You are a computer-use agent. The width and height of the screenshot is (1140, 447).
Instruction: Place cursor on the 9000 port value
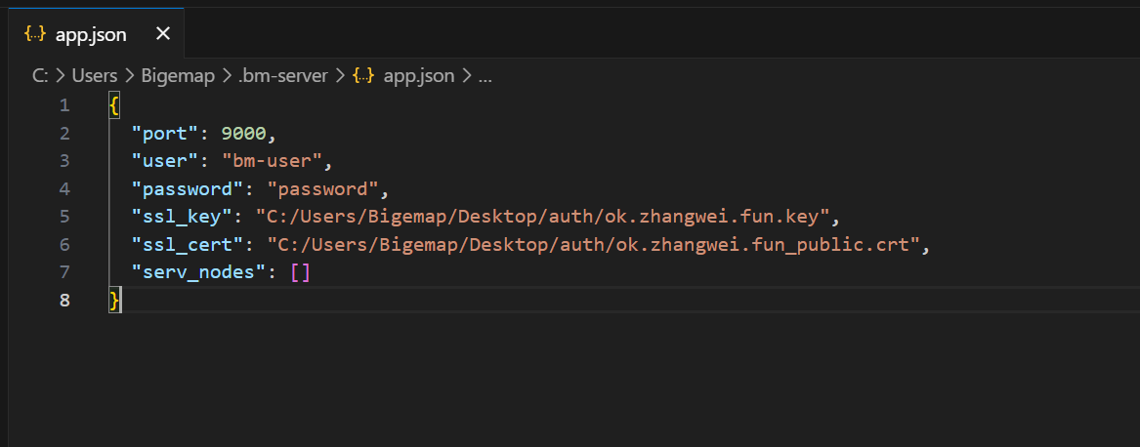click(x=243, y=134)
